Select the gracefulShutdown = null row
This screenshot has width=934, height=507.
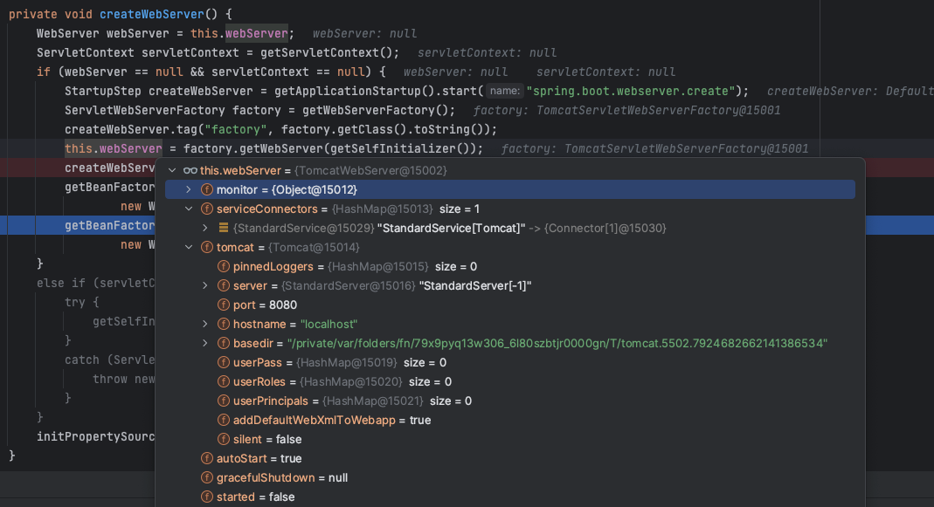tap(510, 478)
